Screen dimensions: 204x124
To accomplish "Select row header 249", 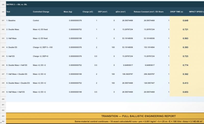I will point(3,92).
